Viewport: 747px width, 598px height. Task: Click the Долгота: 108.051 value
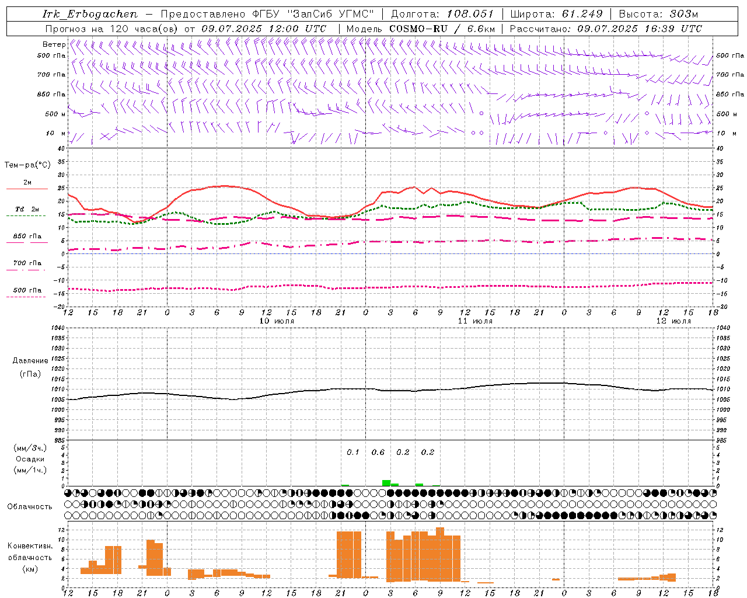tap(442, 14)
